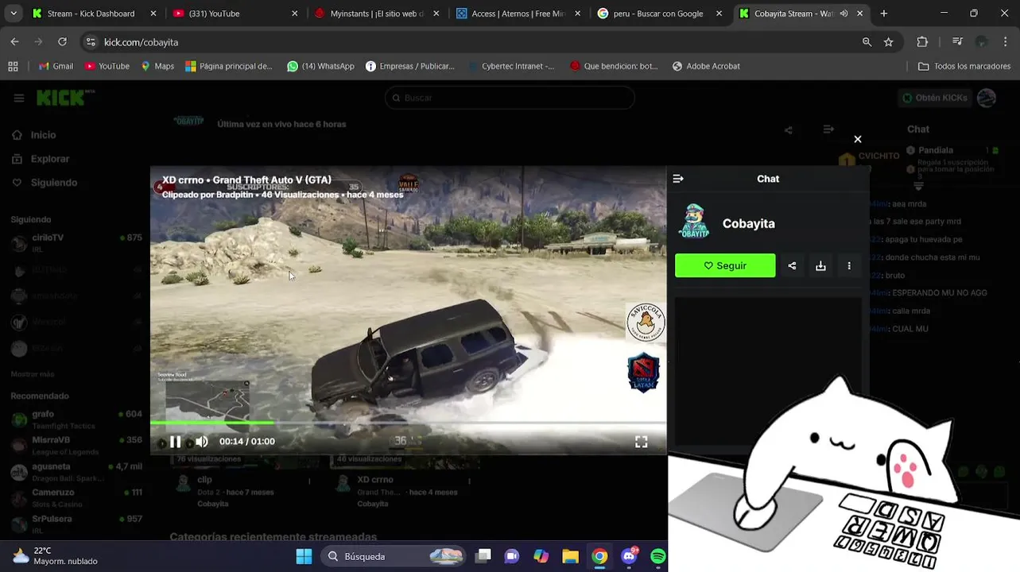
Task: Open the Chrome extensions puzzle icon
Action: (x=922, y=42)
